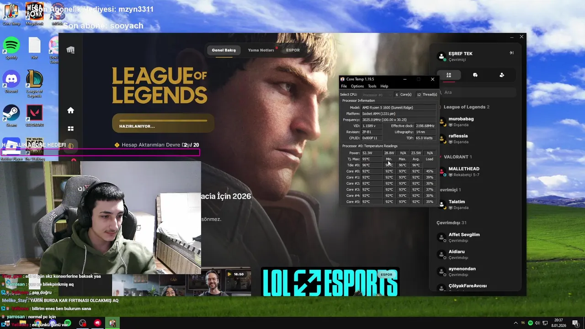Select friend raflessia
This screenshot has width=585, height=329.
tap(475, 138)
